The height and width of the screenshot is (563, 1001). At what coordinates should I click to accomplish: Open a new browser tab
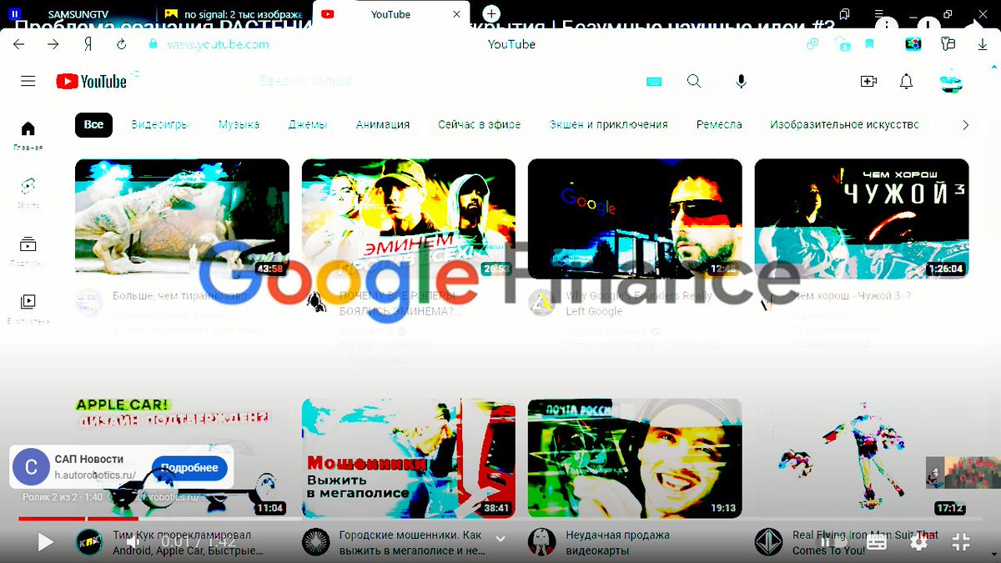pos(491,13)
